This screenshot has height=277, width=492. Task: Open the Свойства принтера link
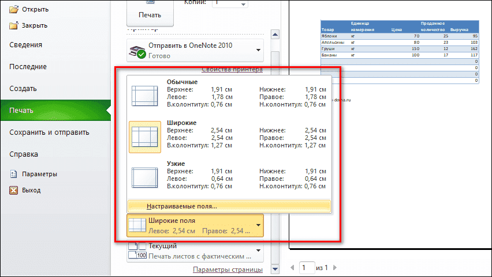point(232,70)
